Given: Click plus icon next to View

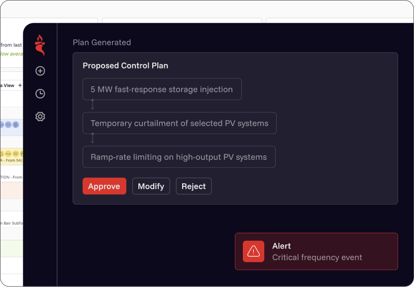Looking at the screenshot, I should click(20, 85).
